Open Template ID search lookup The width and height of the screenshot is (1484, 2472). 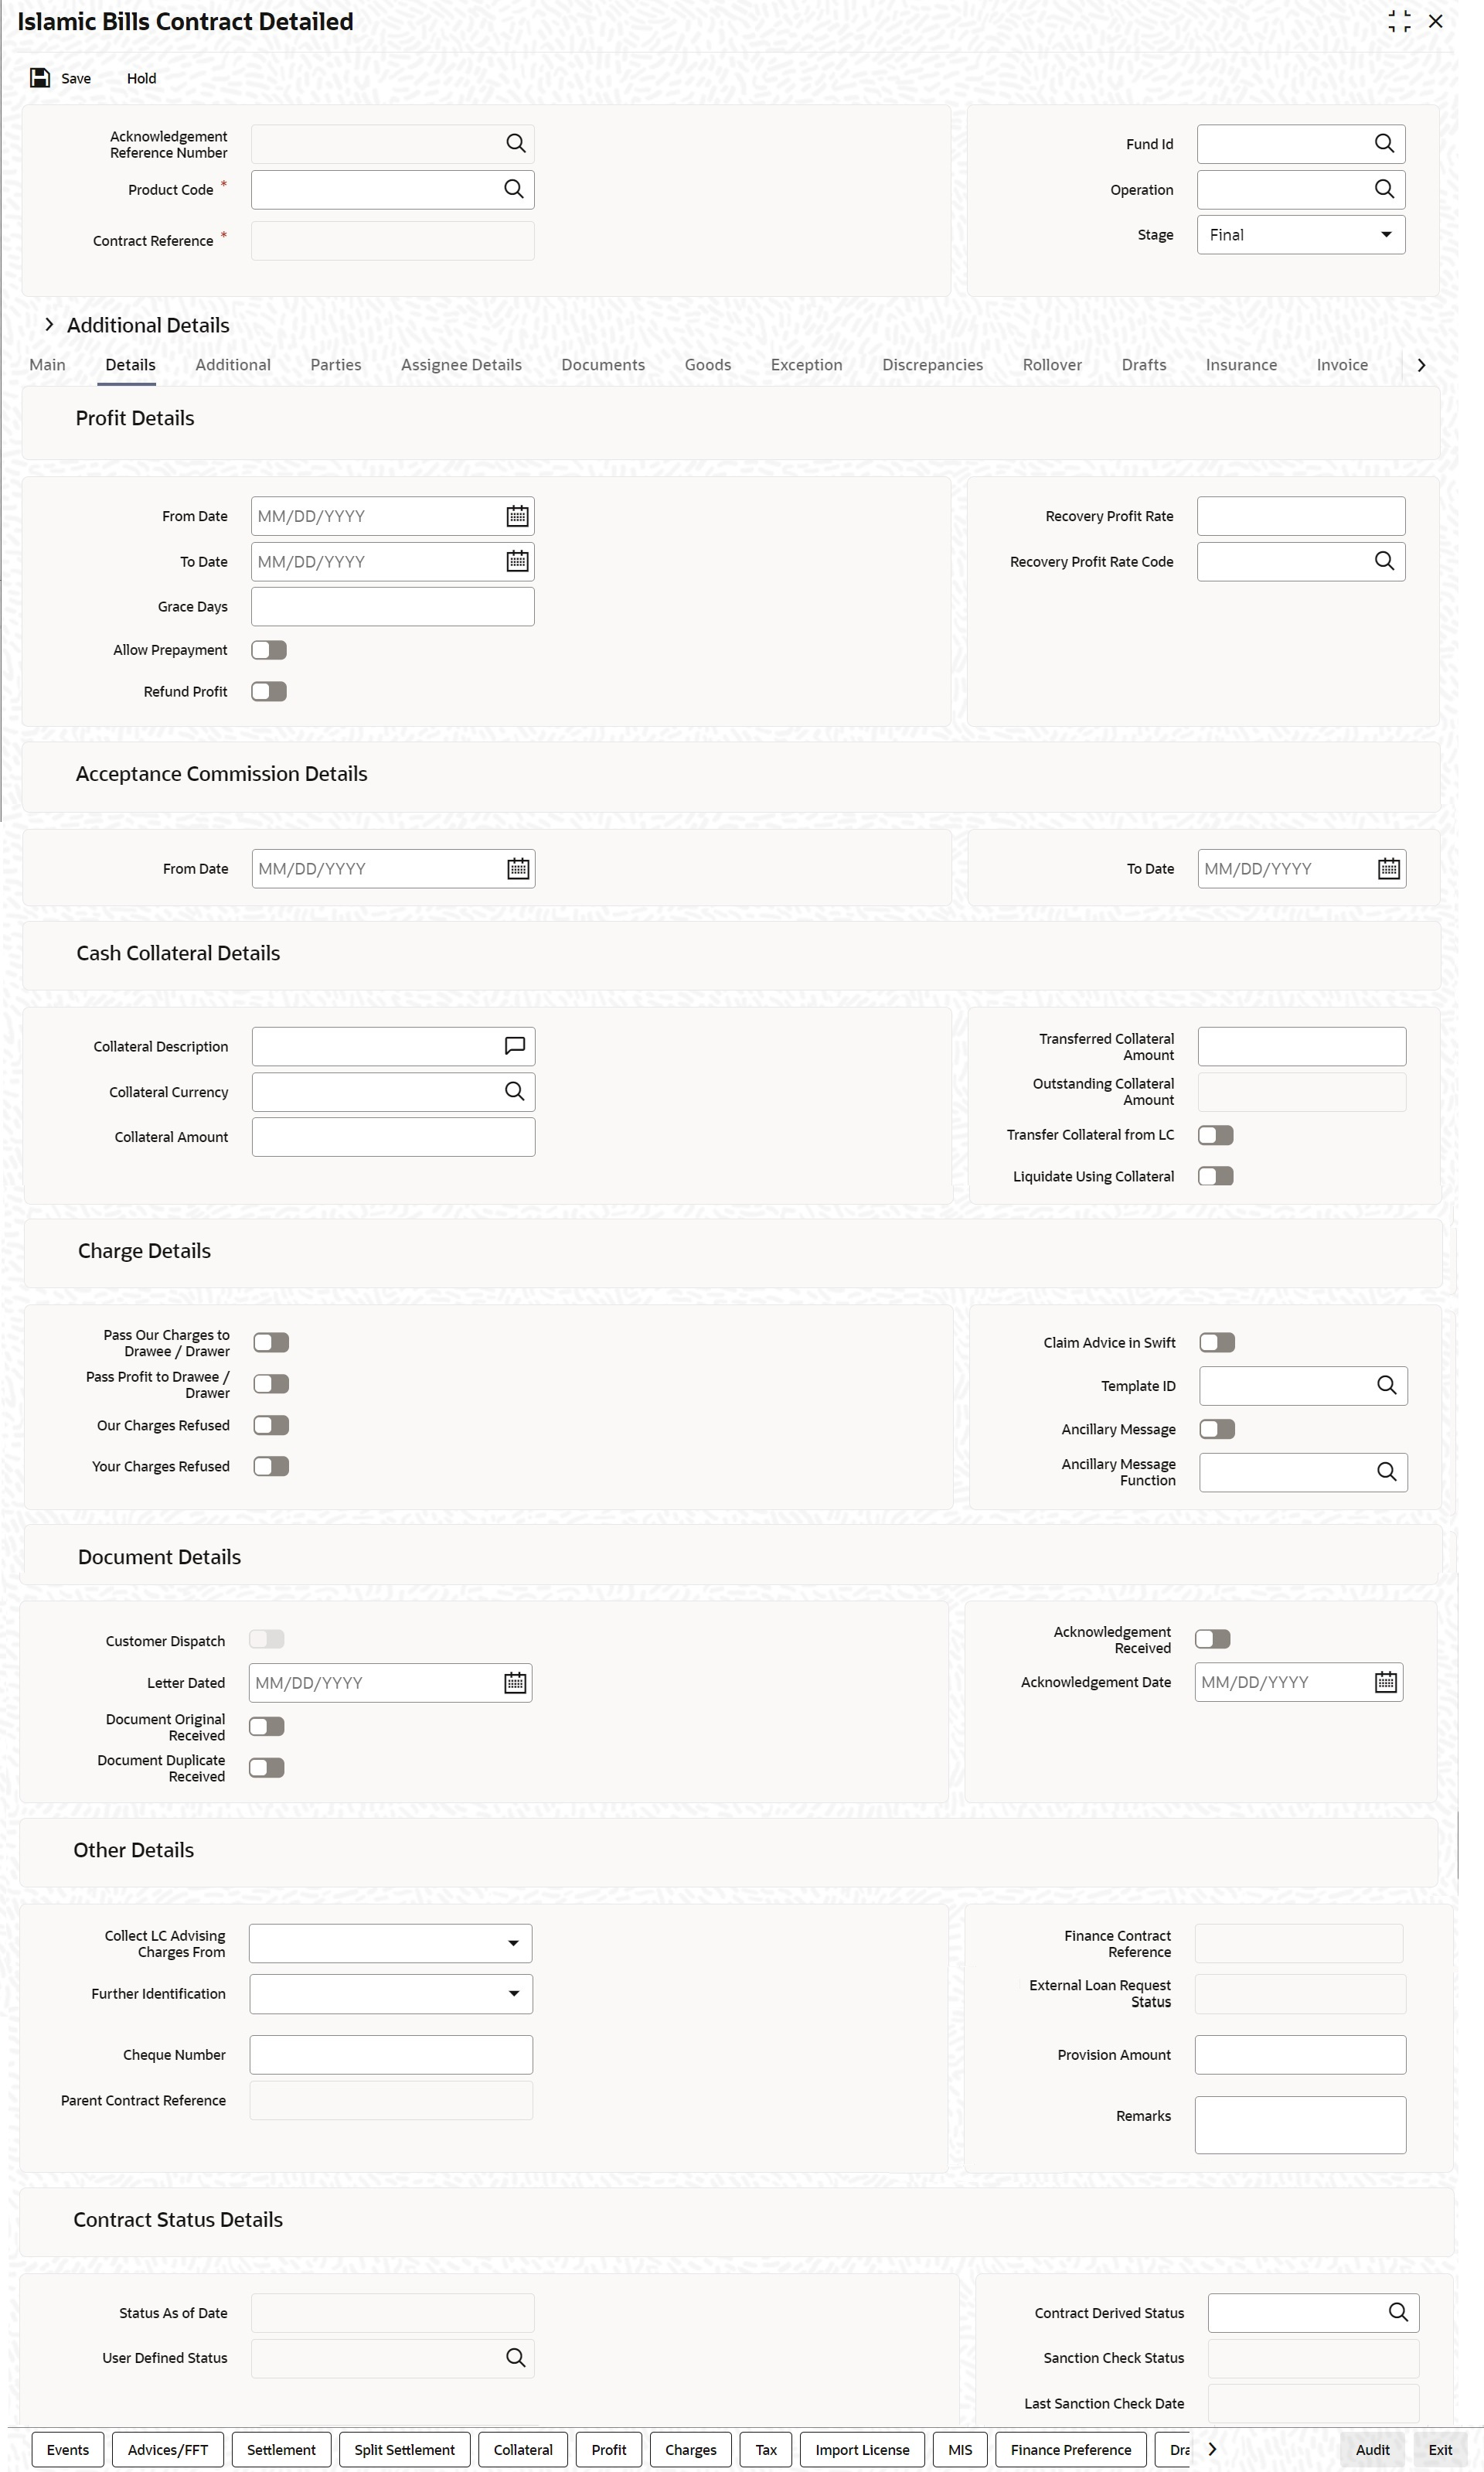tap(1387, 1386)
